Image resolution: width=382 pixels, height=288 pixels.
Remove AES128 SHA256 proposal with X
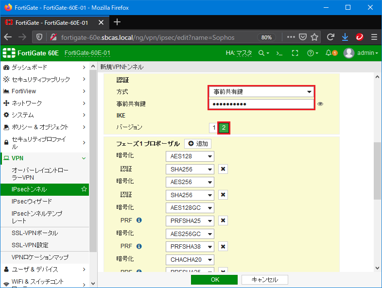coord(223,169)
